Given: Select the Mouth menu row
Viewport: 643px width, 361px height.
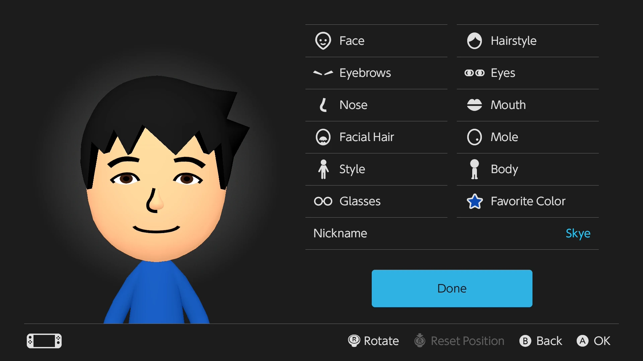Looking at the screenshot, I should tap(508, 105).
